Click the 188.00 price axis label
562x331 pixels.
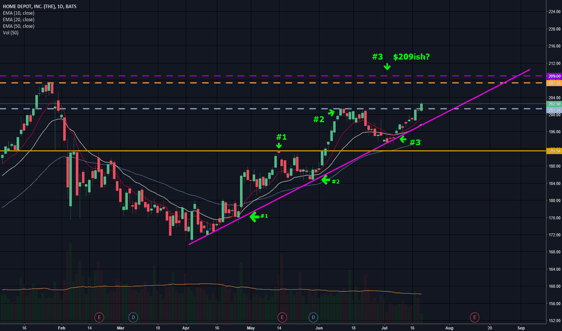[554, 166]
